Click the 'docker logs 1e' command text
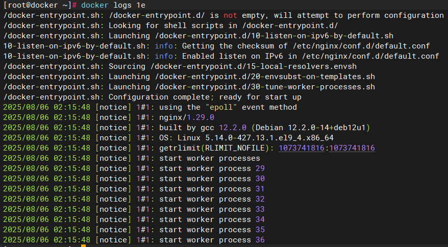The width and height of the screenshot is (448, 247). tap(113, 5)
